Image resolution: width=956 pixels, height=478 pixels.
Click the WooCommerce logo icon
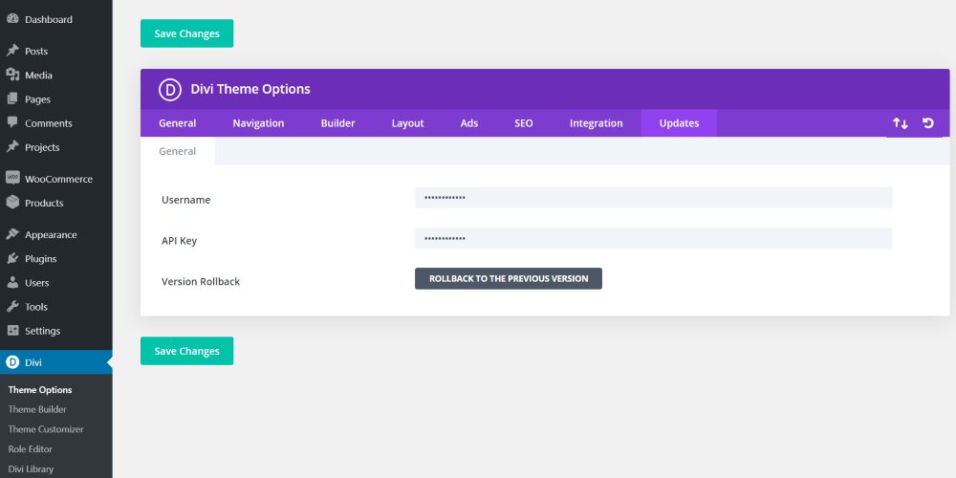[x=12, y=178]
